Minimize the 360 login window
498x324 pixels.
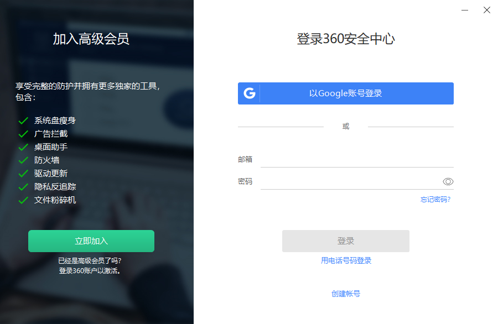(x=465, y=10)
